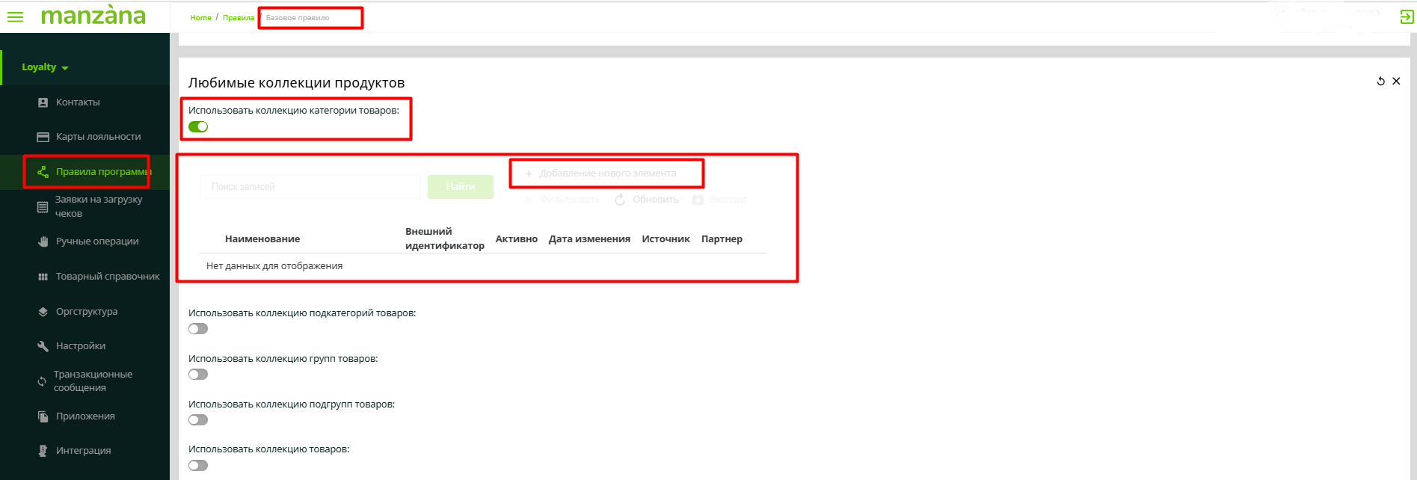Enable the групп товаров collection toggle

pos(198,375)
